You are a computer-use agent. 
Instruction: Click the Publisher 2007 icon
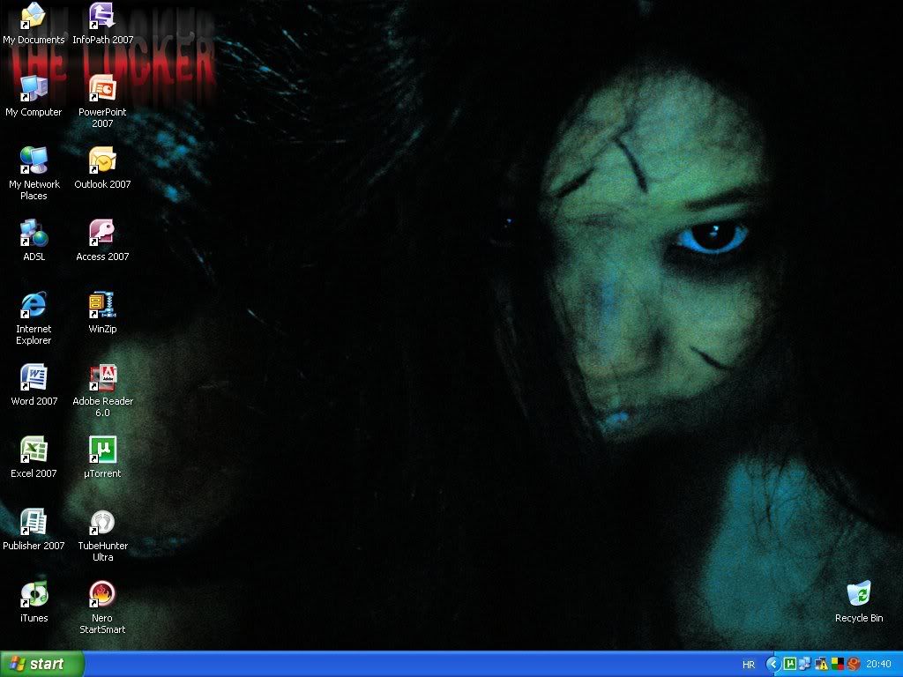click(x=34, y=522)
